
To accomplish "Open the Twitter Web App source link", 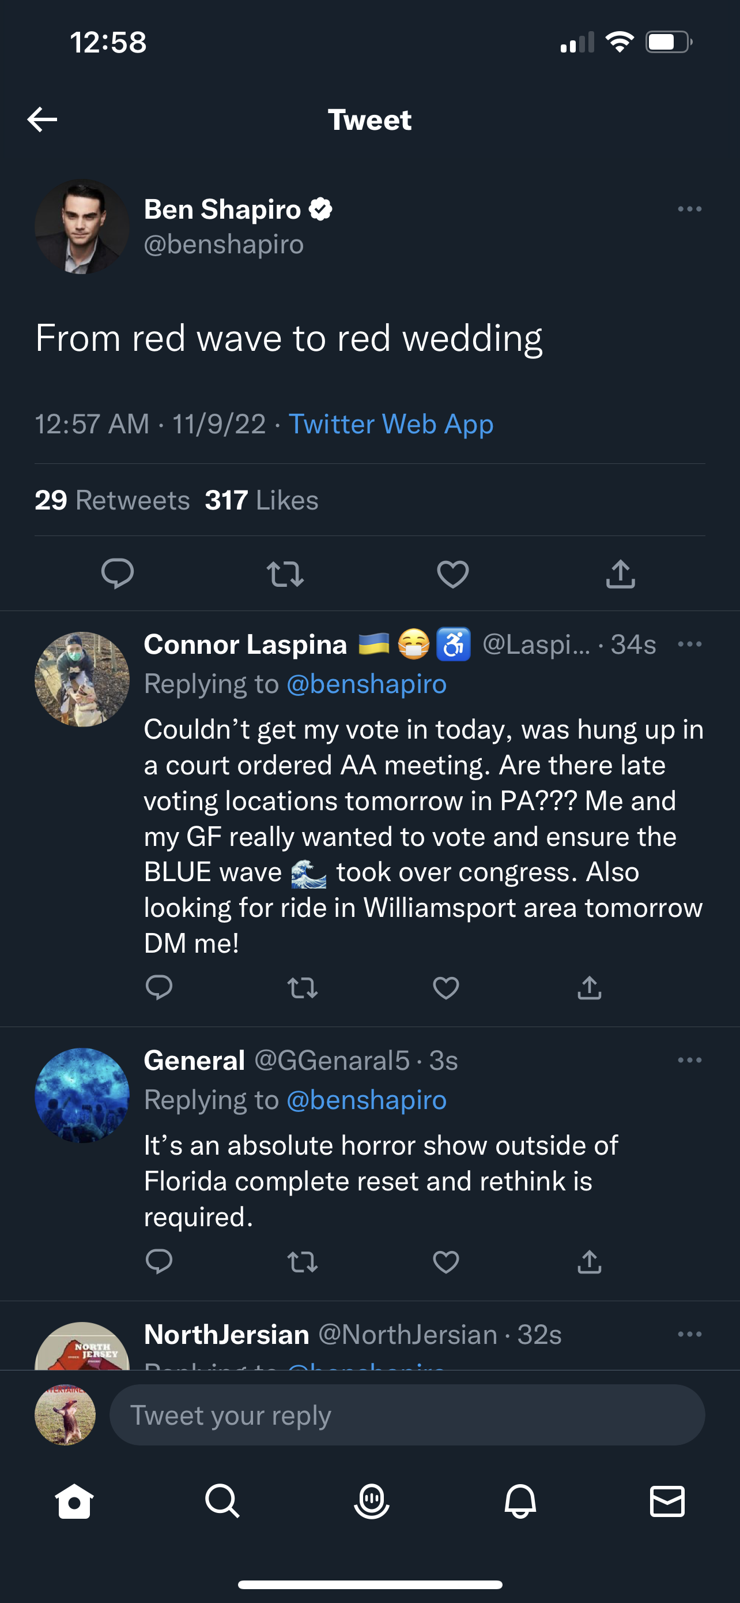I will [x=391, y=424].
